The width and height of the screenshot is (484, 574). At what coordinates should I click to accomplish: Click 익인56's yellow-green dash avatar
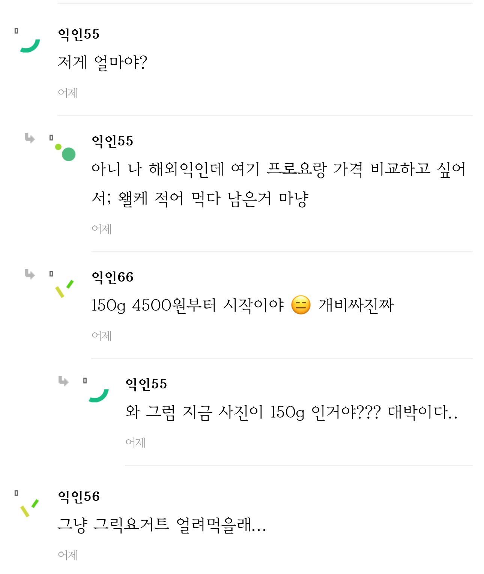(x=30, y=508)
